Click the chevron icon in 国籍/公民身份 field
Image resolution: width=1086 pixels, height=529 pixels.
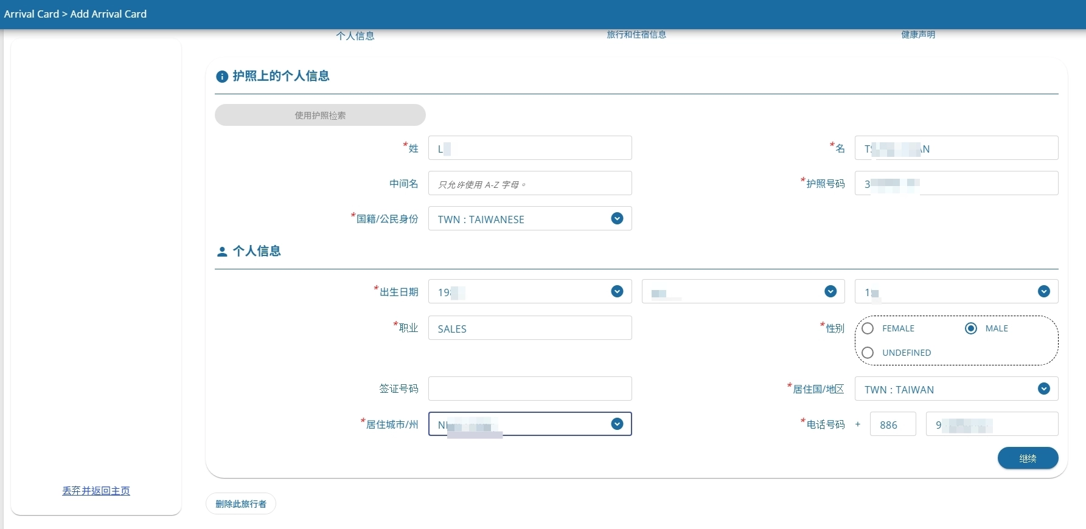tap(617, 219)
